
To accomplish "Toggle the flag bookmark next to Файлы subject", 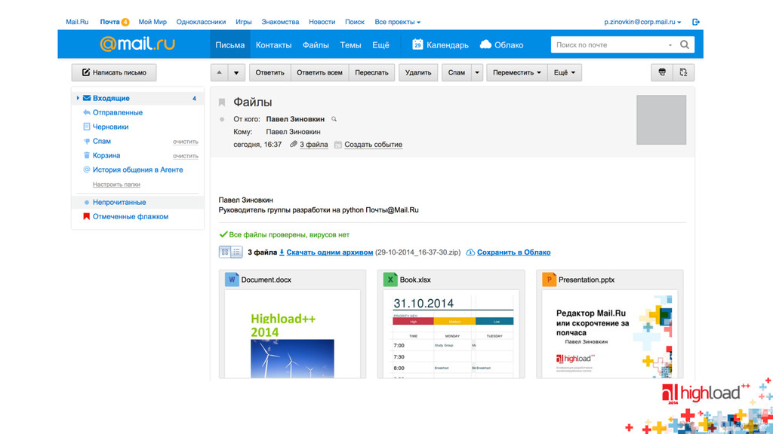I will click(222, 102).
